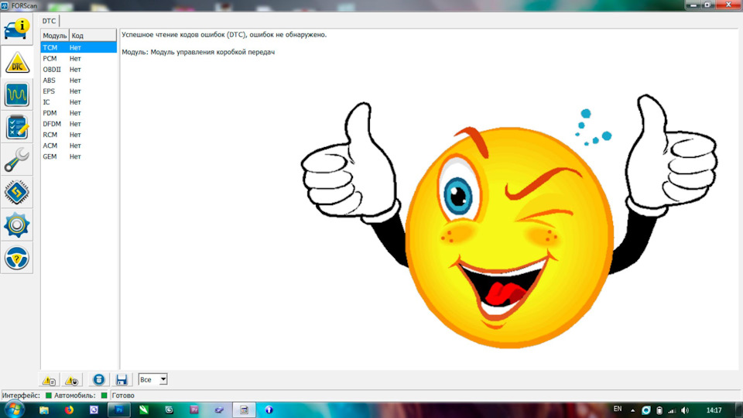Screen dimensions: 743x418
Task: Click the warning with power symbol button
Action: click(x=71, y=379)
